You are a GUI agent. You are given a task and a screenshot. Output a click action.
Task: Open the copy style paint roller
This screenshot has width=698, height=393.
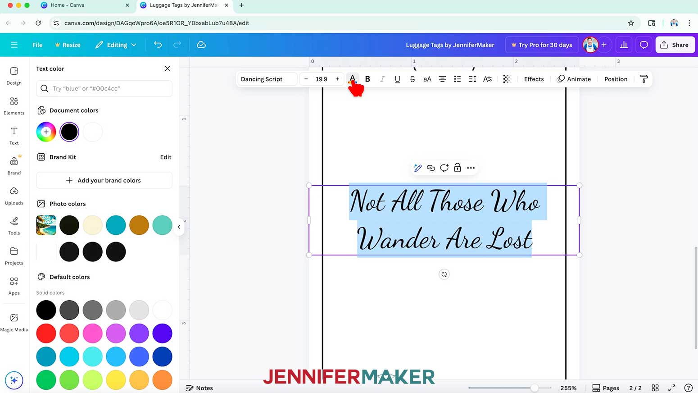(x=644, y=79)
